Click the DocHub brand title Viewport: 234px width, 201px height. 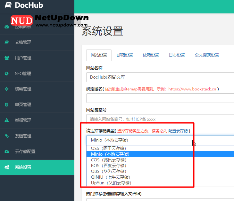pos(29,5)
